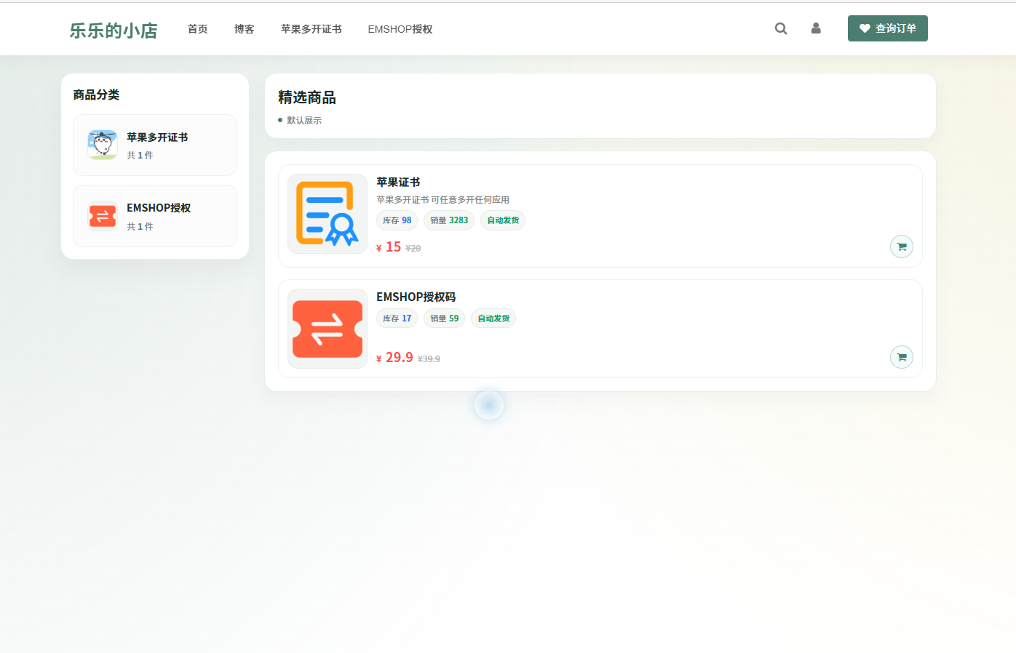
Task: Click the EMSHOP授权码 orange ticket icon
Action: coord(327,329)
